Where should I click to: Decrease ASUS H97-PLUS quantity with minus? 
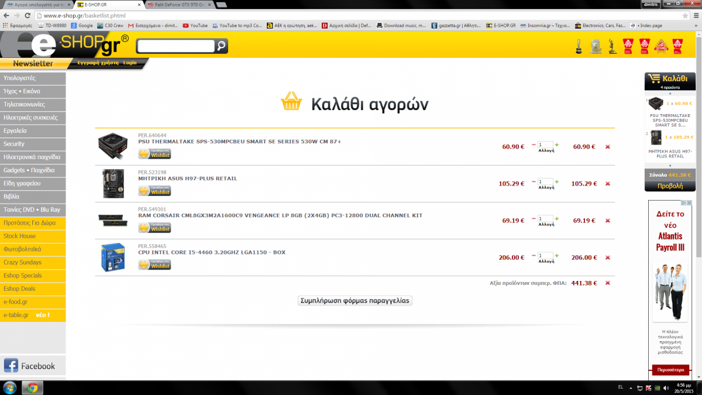point(534,181)
